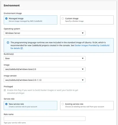Click the Image version dropdown arrow icon

point(83,80)
